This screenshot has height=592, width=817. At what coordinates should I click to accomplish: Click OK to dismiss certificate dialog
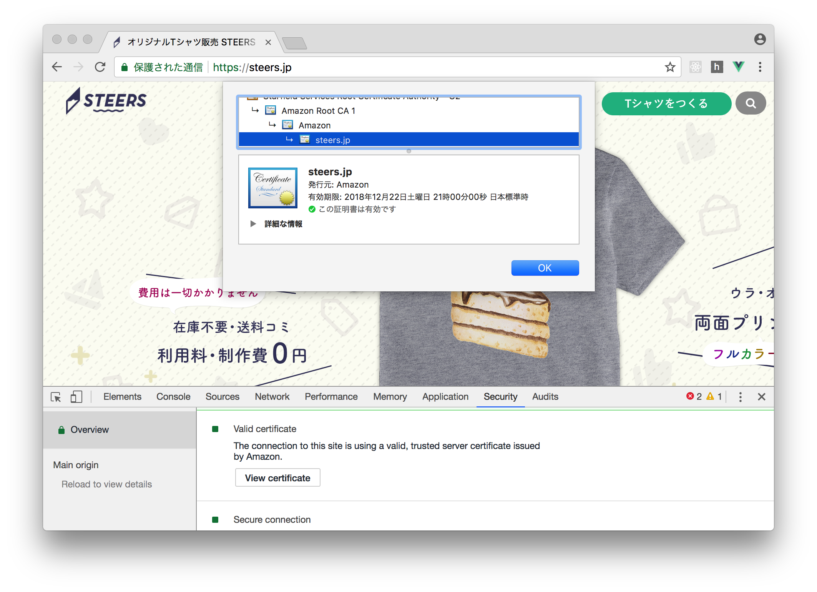(x=545, y=268)
